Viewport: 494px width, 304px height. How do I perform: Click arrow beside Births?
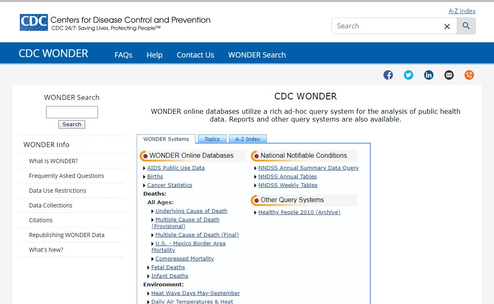tap(144, 177)
